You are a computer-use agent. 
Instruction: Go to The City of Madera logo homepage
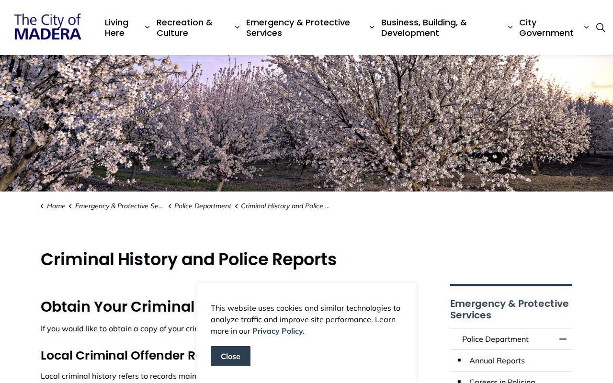point(48,27)
